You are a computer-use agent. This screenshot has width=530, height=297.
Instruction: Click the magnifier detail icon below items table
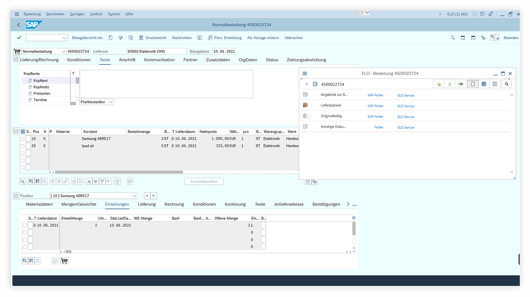pos(23,182)
